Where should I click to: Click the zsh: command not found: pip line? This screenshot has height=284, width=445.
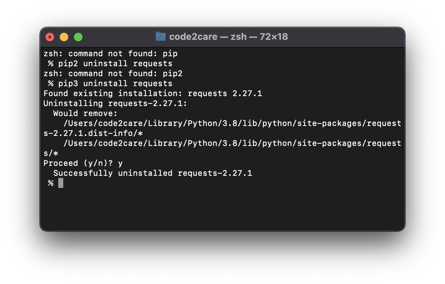[x=110, y=53]
